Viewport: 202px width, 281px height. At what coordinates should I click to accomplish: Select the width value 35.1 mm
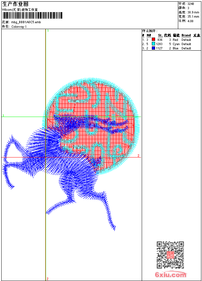coord(193,17)
